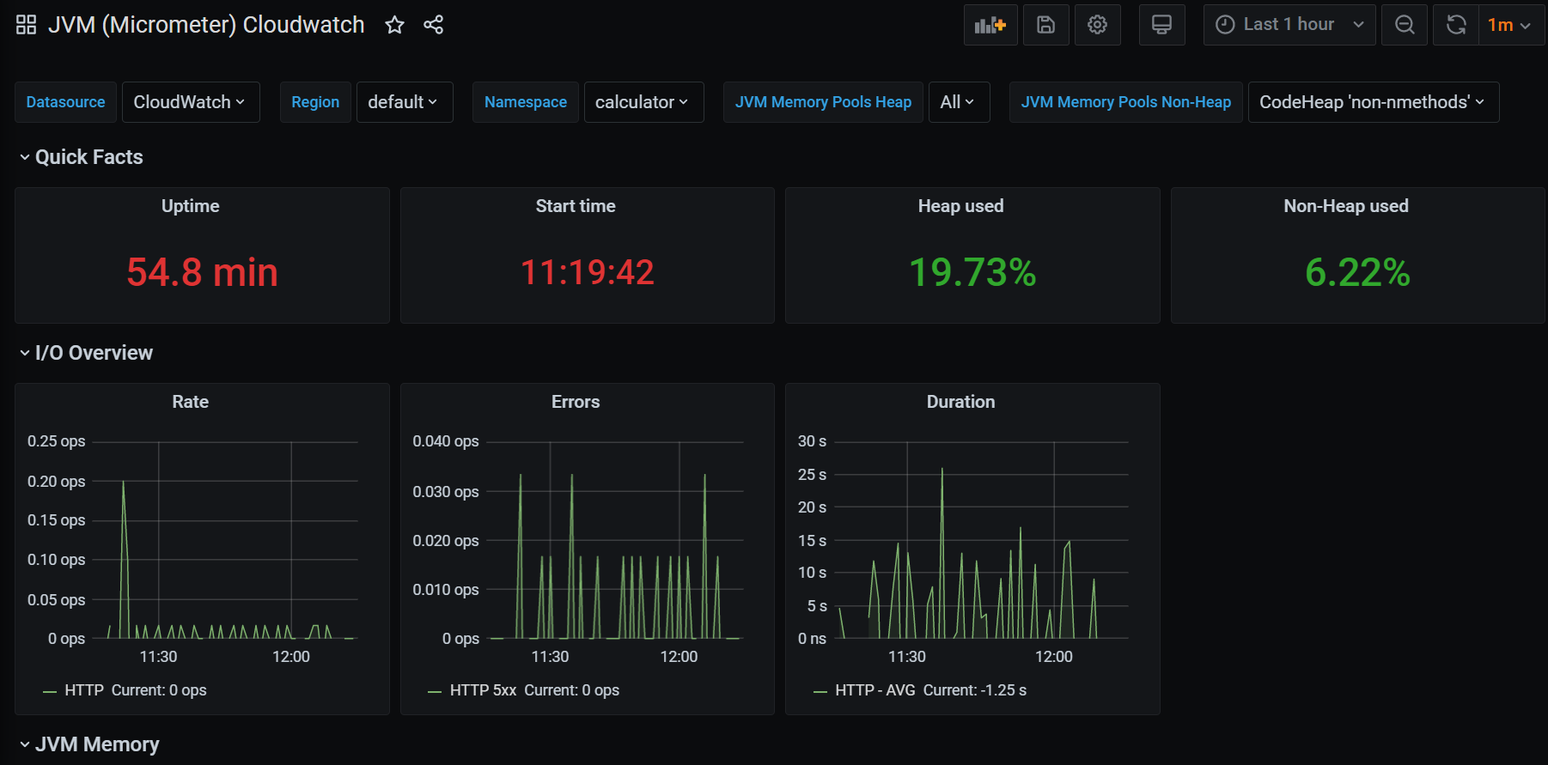Open the Region default dropdown
This screenshot has height=765, width=1548.
coord(404,102)
